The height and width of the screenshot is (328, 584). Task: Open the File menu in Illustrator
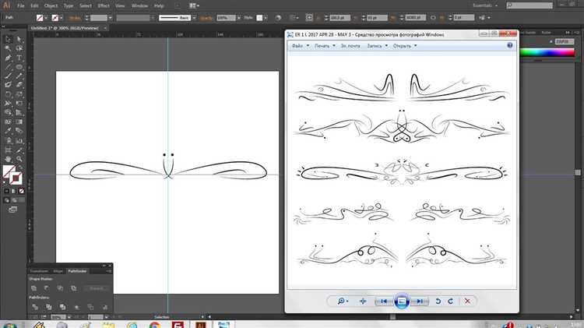pos(21,5)
